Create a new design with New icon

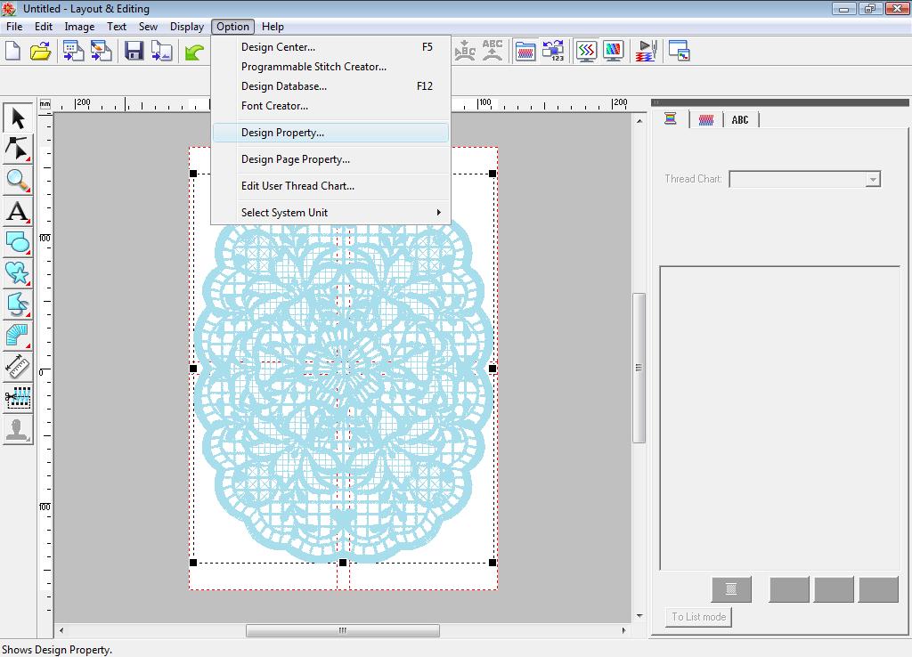point(12,51)
